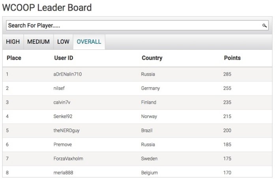Click the Search For Player field
Screen dimensions: 275x179
point(134,26)
